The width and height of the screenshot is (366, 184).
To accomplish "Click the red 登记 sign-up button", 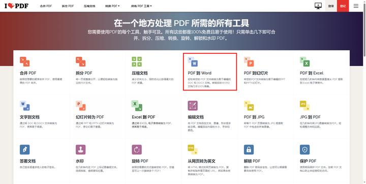I will [343, 6].
